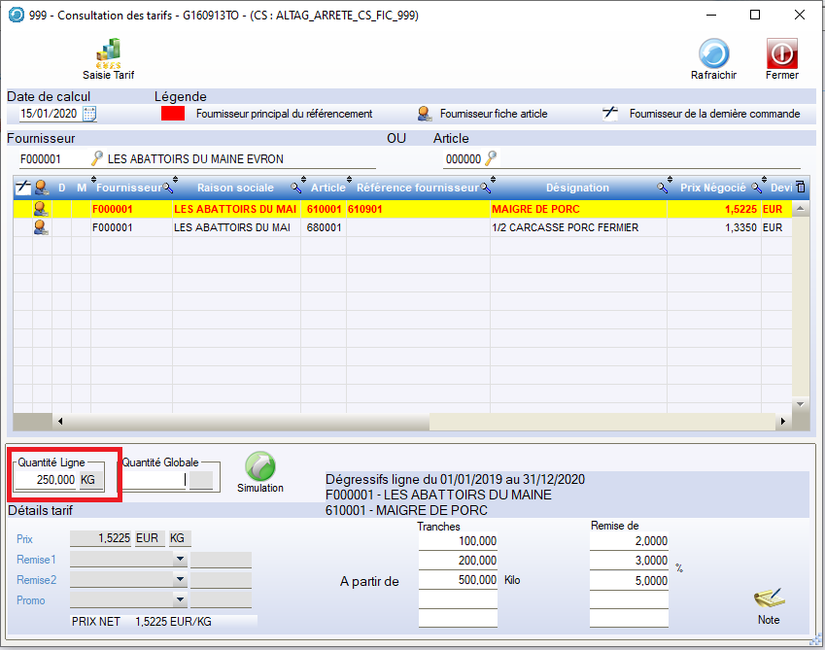This screenshot has width=825, height=650.
Task: Run the Simulation green arrow
Action: tap(259, 466)
